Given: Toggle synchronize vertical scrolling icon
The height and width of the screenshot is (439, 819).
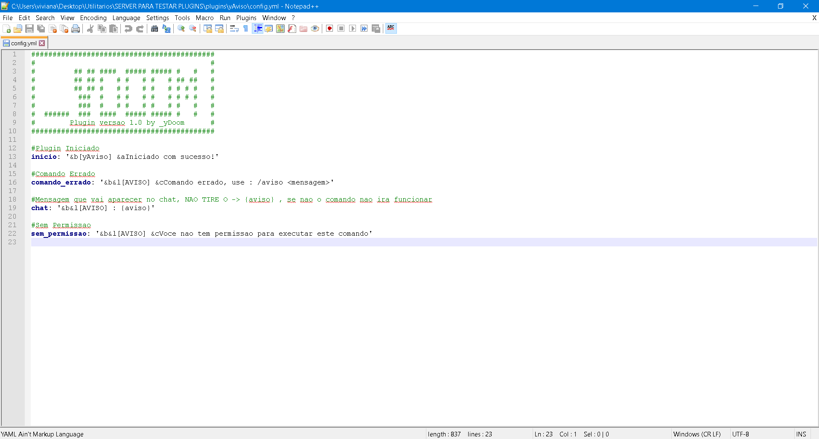Looking at the screenshot, I should pyautogui.click(x=208, y=29).
